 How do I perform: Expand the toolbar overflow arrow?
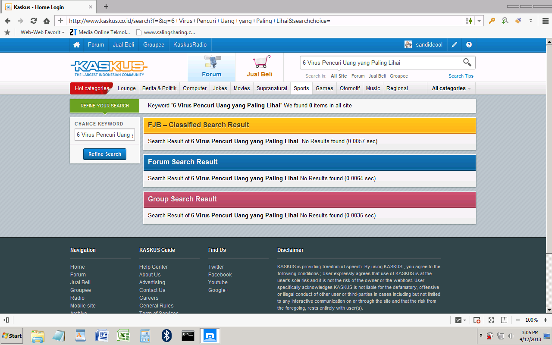[531, 21]
